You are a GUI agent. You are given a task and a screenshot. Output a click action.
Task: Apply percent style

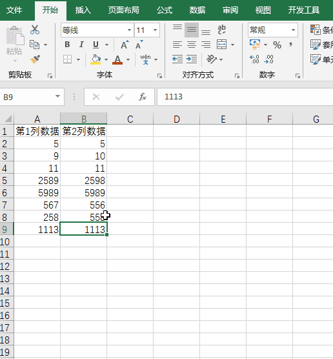pyautogui.click(x=277, y=45)
